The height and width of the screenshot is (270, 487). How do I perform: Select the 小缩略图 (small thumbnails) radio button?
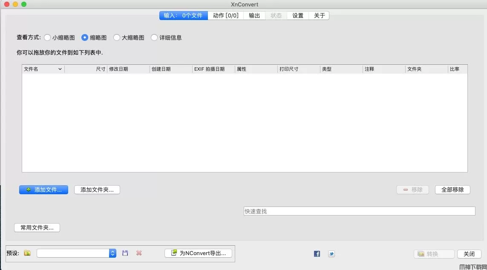tap(47, 37)
